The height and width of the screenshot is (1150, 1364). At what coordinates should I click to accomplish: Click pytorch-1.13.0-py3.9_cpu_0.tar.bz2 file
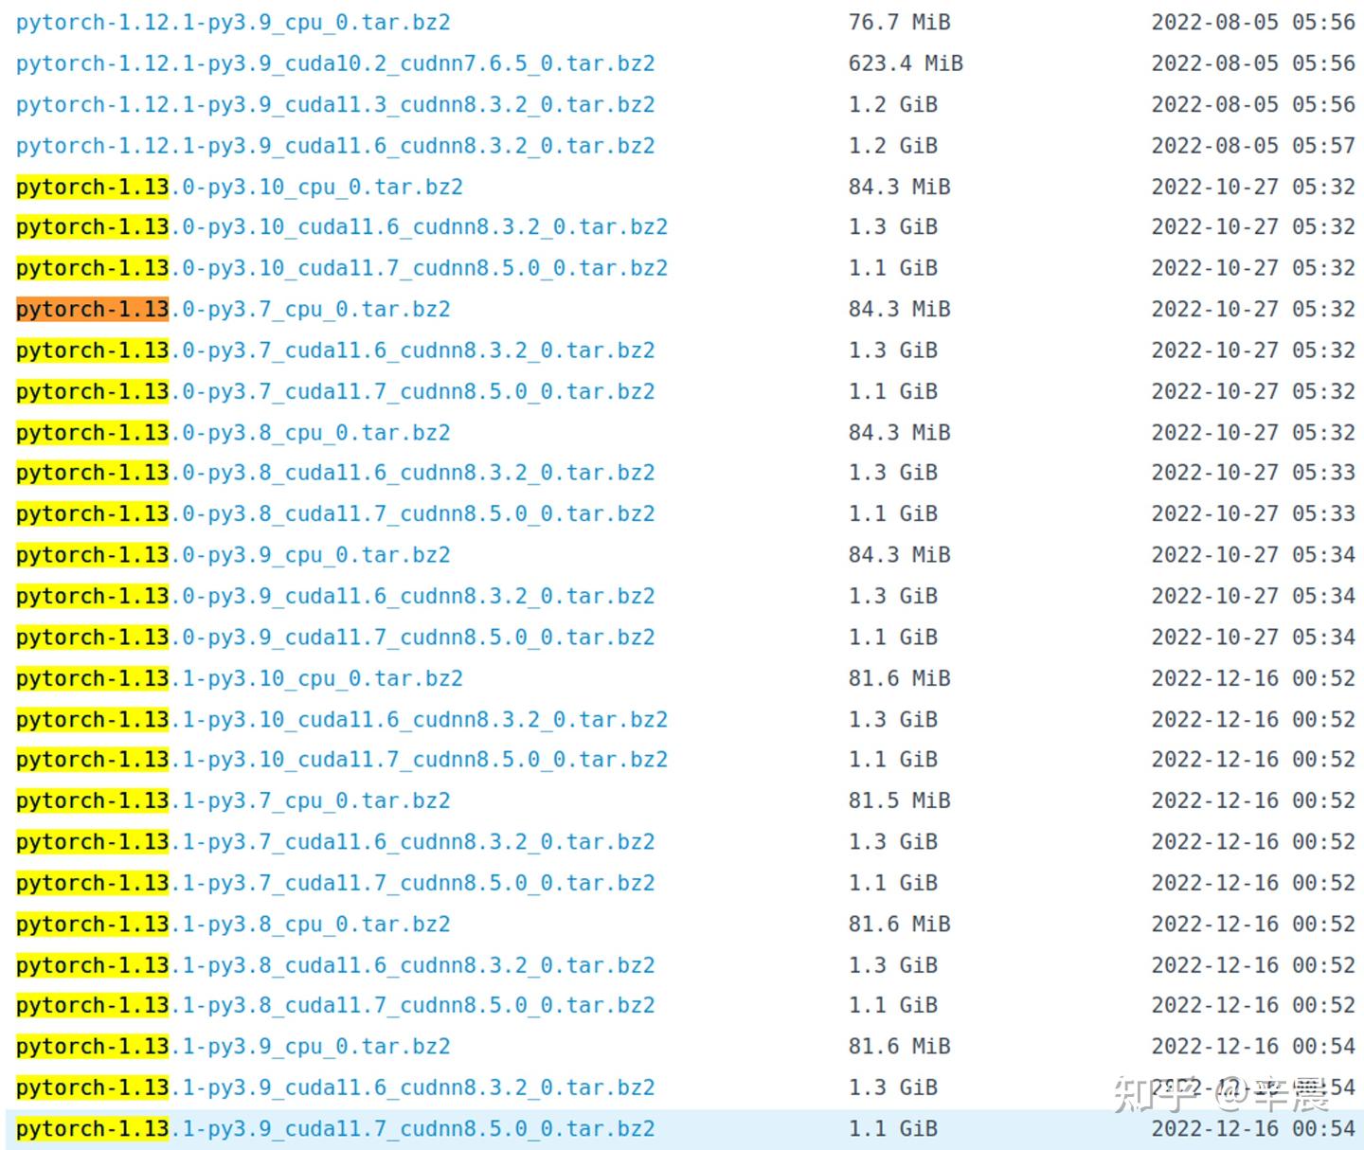point(233,555)
